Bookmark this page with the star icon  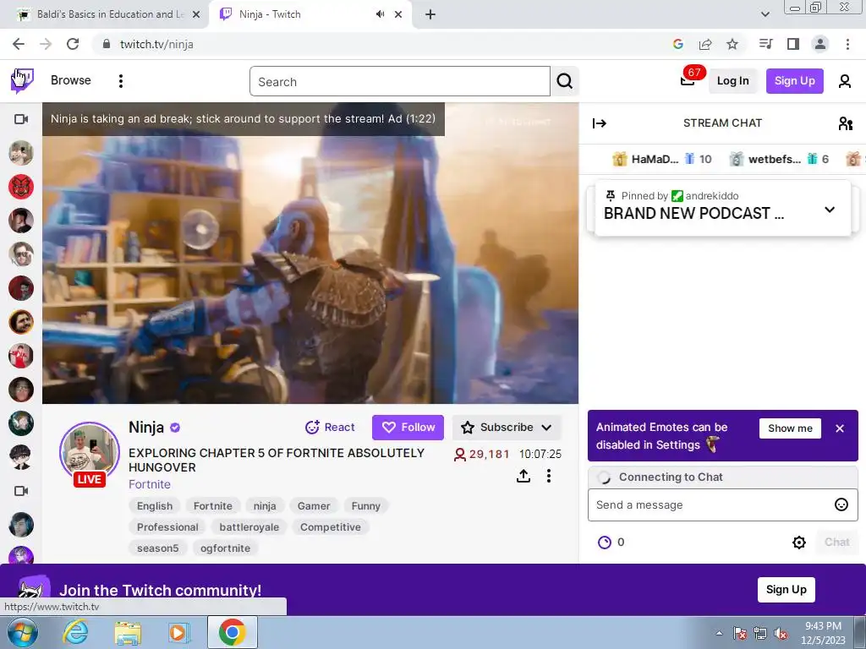click(732, 44)
